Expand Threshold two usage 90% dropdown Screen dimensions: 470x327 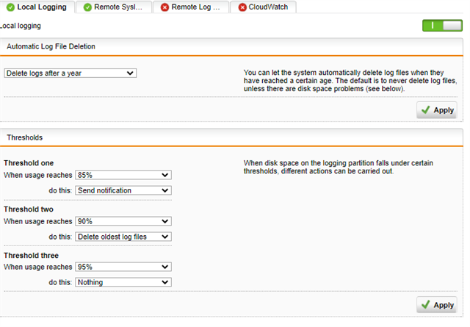tap(123, 221)
